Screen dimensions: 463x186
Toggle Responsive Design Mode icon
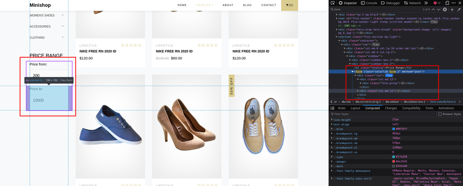click(x=447, y=3)
